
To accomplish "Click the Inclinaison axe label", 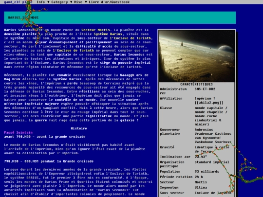I will click(x=175, y=157).
